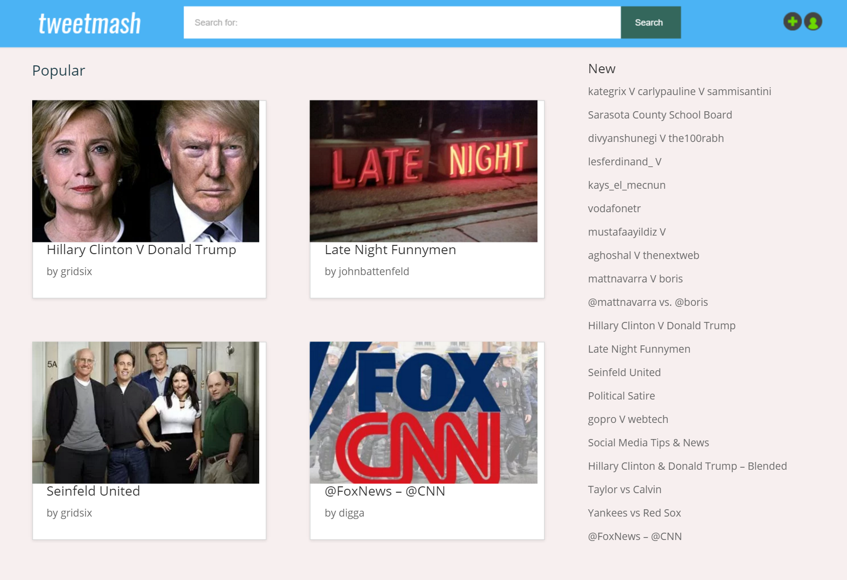
Task: Open Hillary Clinton & Donald Trump – Blended
Action: (687, 466)
